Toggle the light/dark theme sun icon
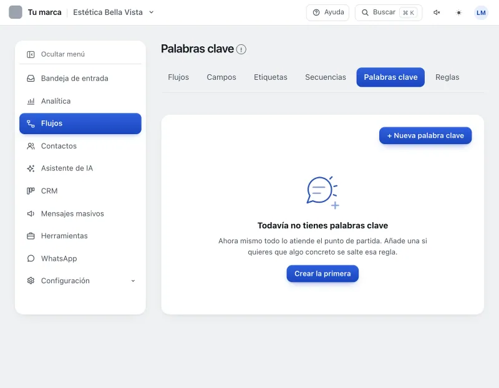Image resolution: width=499 pixels, height=388 pixels. pyautogui.click(x=458, y=12)
